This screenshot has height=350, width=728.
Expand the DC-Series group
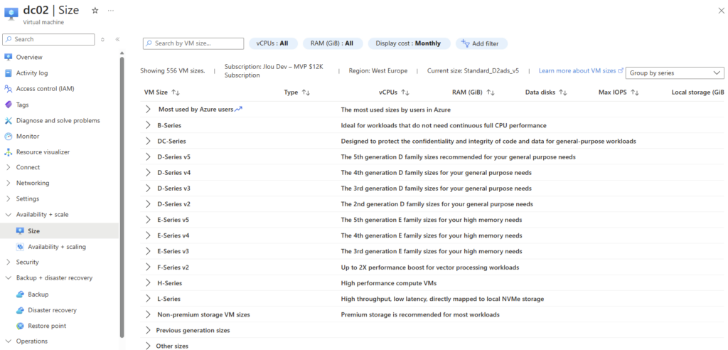coord(148,141)
